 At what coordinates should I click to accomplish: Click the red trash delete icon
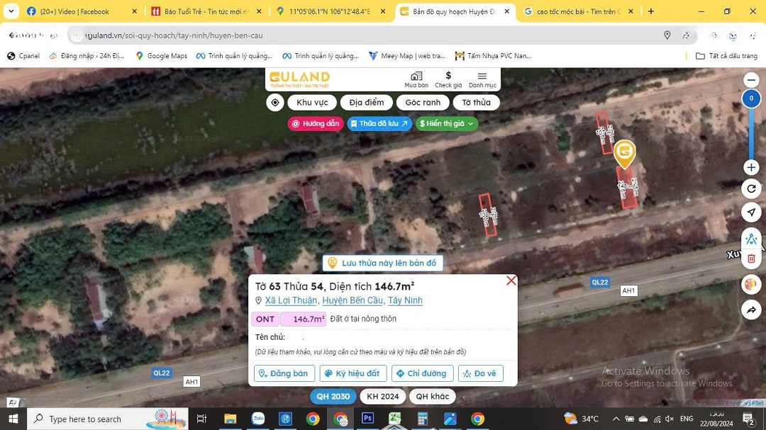click(x=751, y=259)
